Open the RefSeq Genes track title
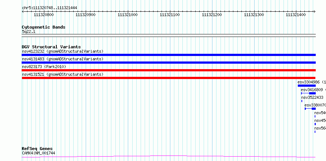Viewport: 326px width, 161px height. tap(37, 149)
